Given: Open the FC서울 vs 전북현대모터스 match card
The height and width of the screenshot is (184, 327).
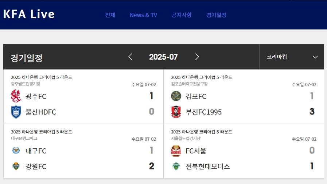Looking at the screenshot, I should pos(244,151).
